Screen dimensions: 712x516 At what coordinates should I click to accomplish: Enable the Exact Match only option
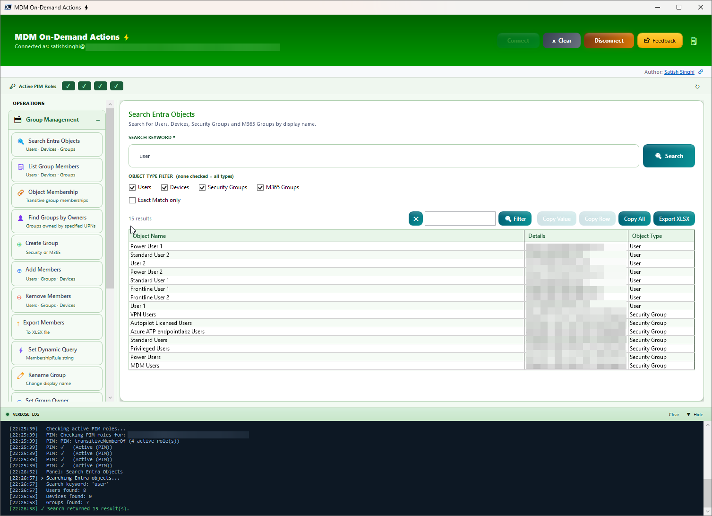132,200
